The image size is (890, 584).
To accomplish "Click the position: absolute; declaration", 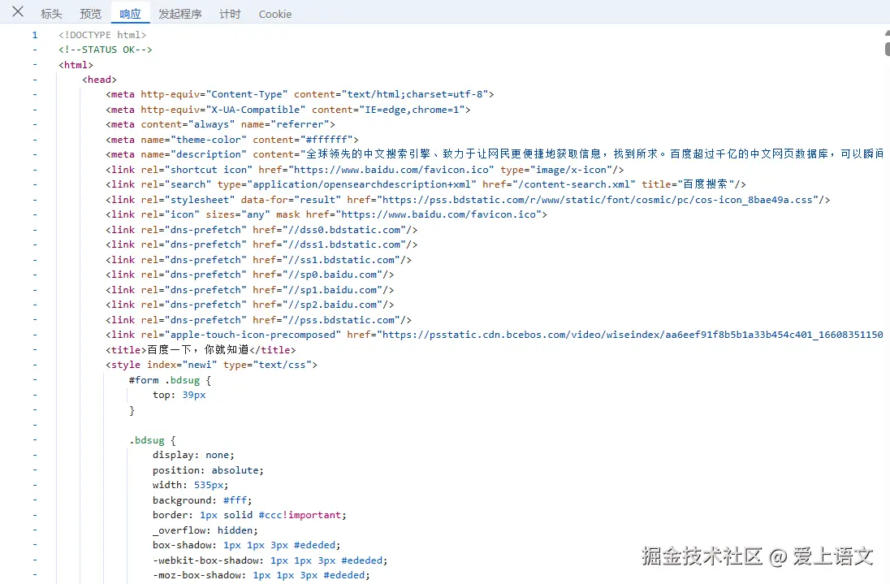I will [x=209, y=470].
